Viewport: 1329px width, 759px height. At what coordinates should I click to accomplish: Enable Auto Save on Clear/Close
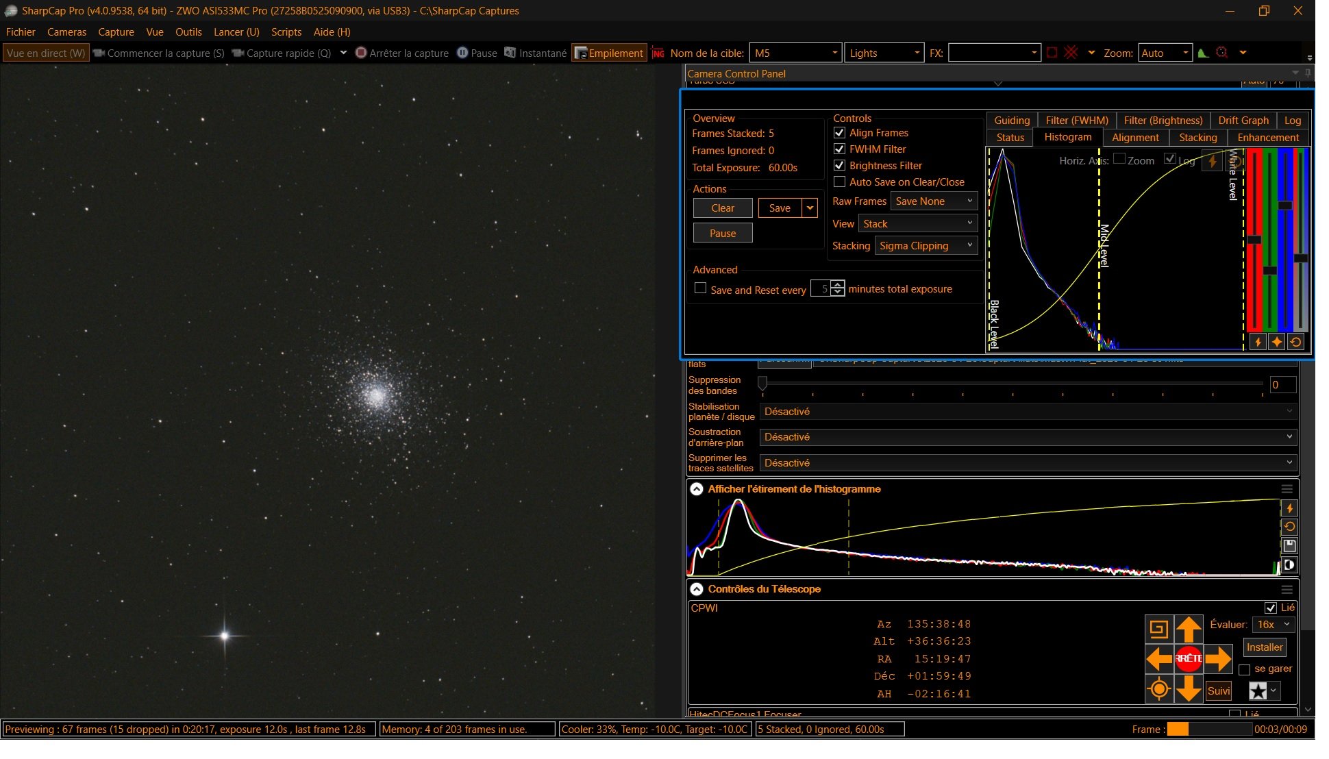(839, 182)
